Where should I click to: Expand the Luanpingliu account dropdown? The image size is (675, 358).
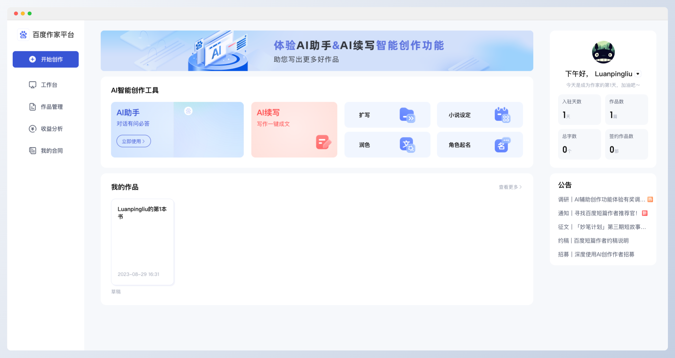(638, 74)
